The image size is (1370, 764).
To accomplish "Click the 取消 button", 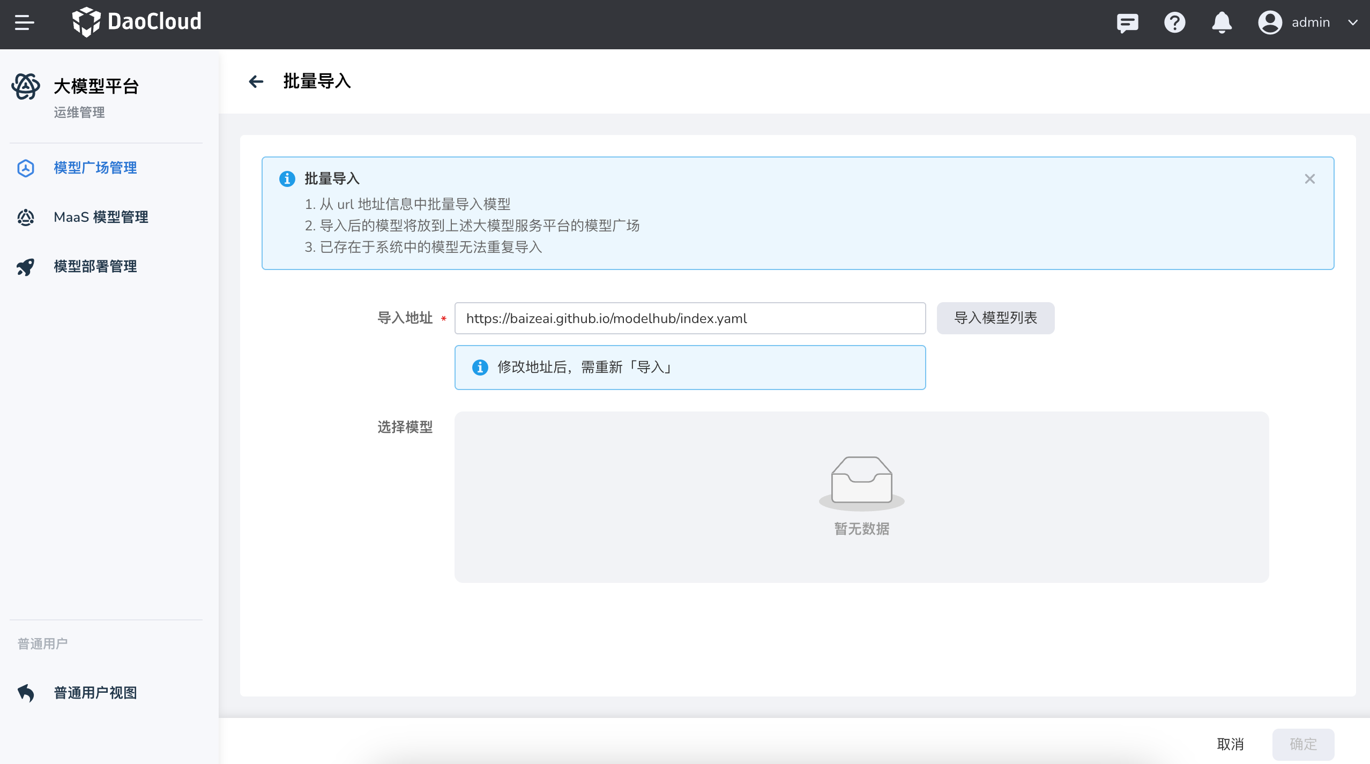I will click(x=1231, y=744).
